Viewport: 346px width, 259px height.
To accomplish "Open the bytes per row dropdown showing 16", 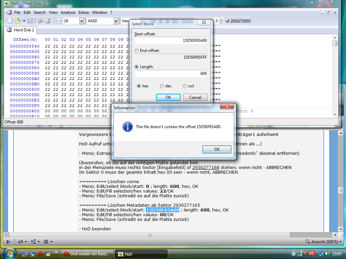I will click(82, 21).
